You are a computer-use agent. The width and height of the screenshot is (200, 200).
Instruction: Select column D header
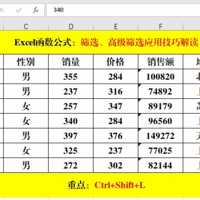pos(71,26)
